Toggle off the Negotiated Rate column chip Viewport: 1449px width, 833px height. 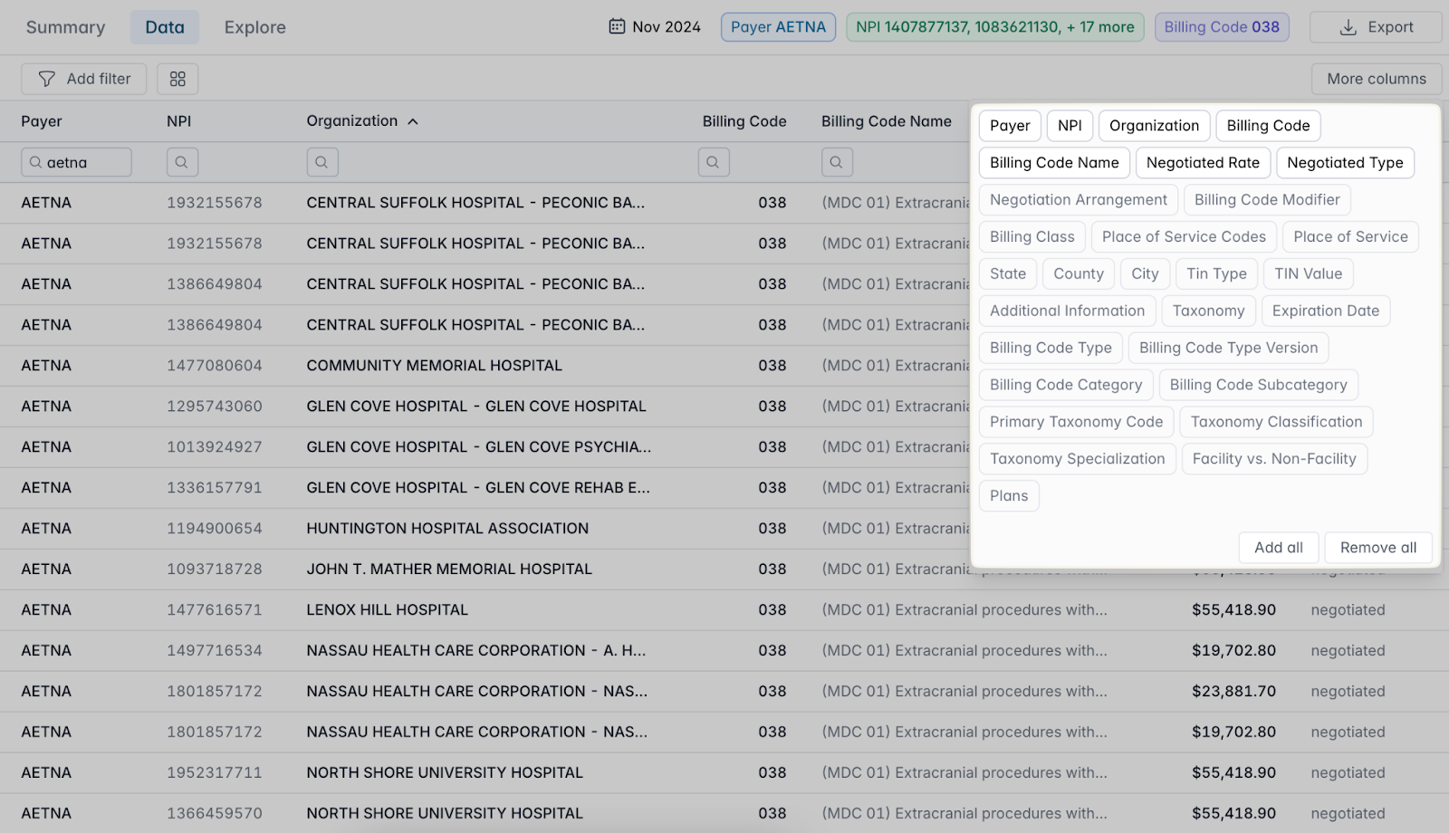pos(1203,162)
